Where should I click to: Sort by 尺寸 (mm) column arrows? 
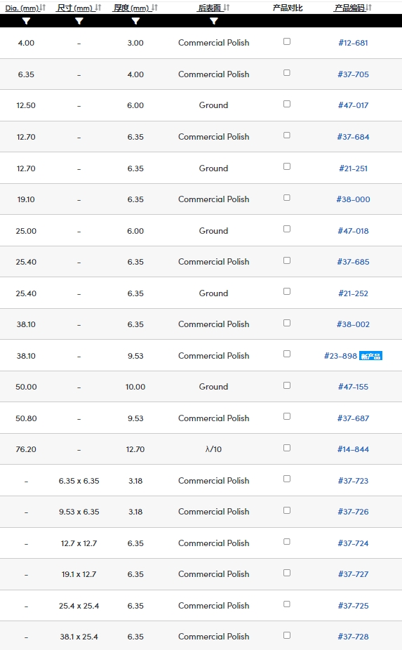(98, 8)
